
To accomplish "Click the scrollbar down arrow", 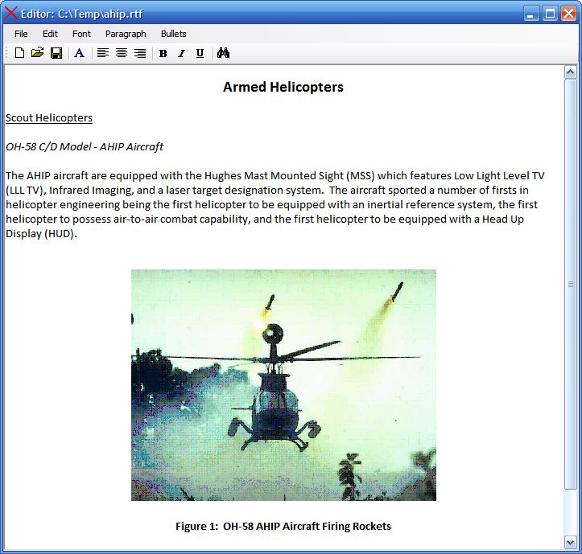I will 571,543.
